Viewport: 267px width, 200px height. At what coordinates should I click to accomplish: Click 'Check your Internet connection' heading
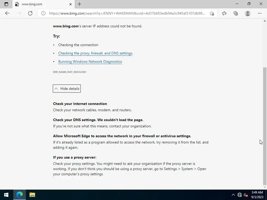[80, 104]
